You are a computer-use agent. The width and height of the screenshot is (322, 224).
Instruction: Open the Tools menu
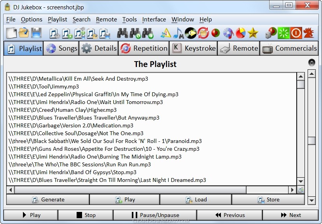(x=129, y=19)
